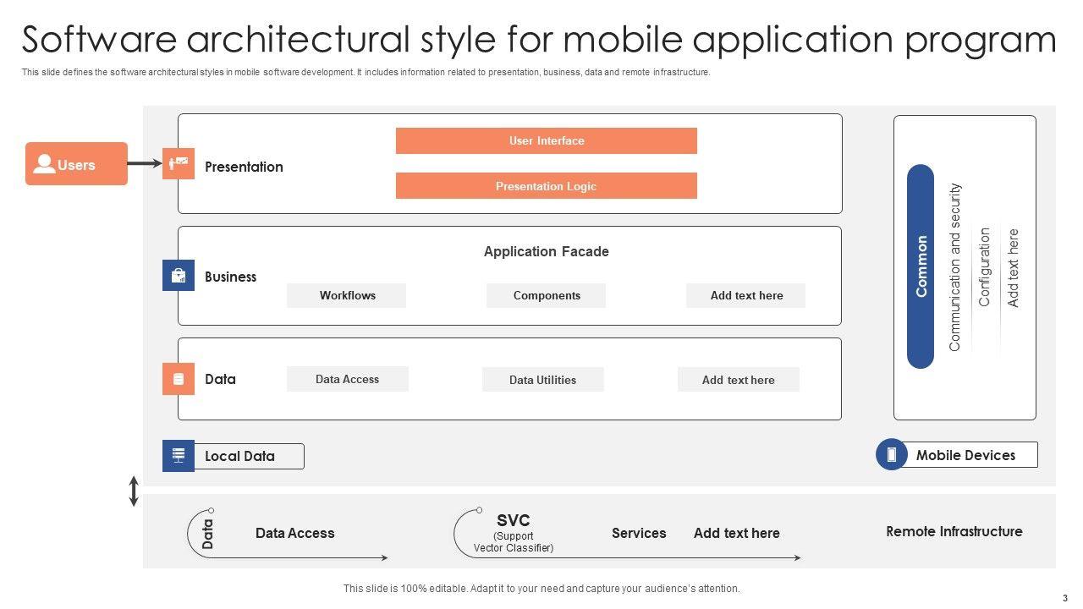Click the slide title heading
Image resolution: width=1083 pixels, height=609 pixels.
click(x=539, y=40)
